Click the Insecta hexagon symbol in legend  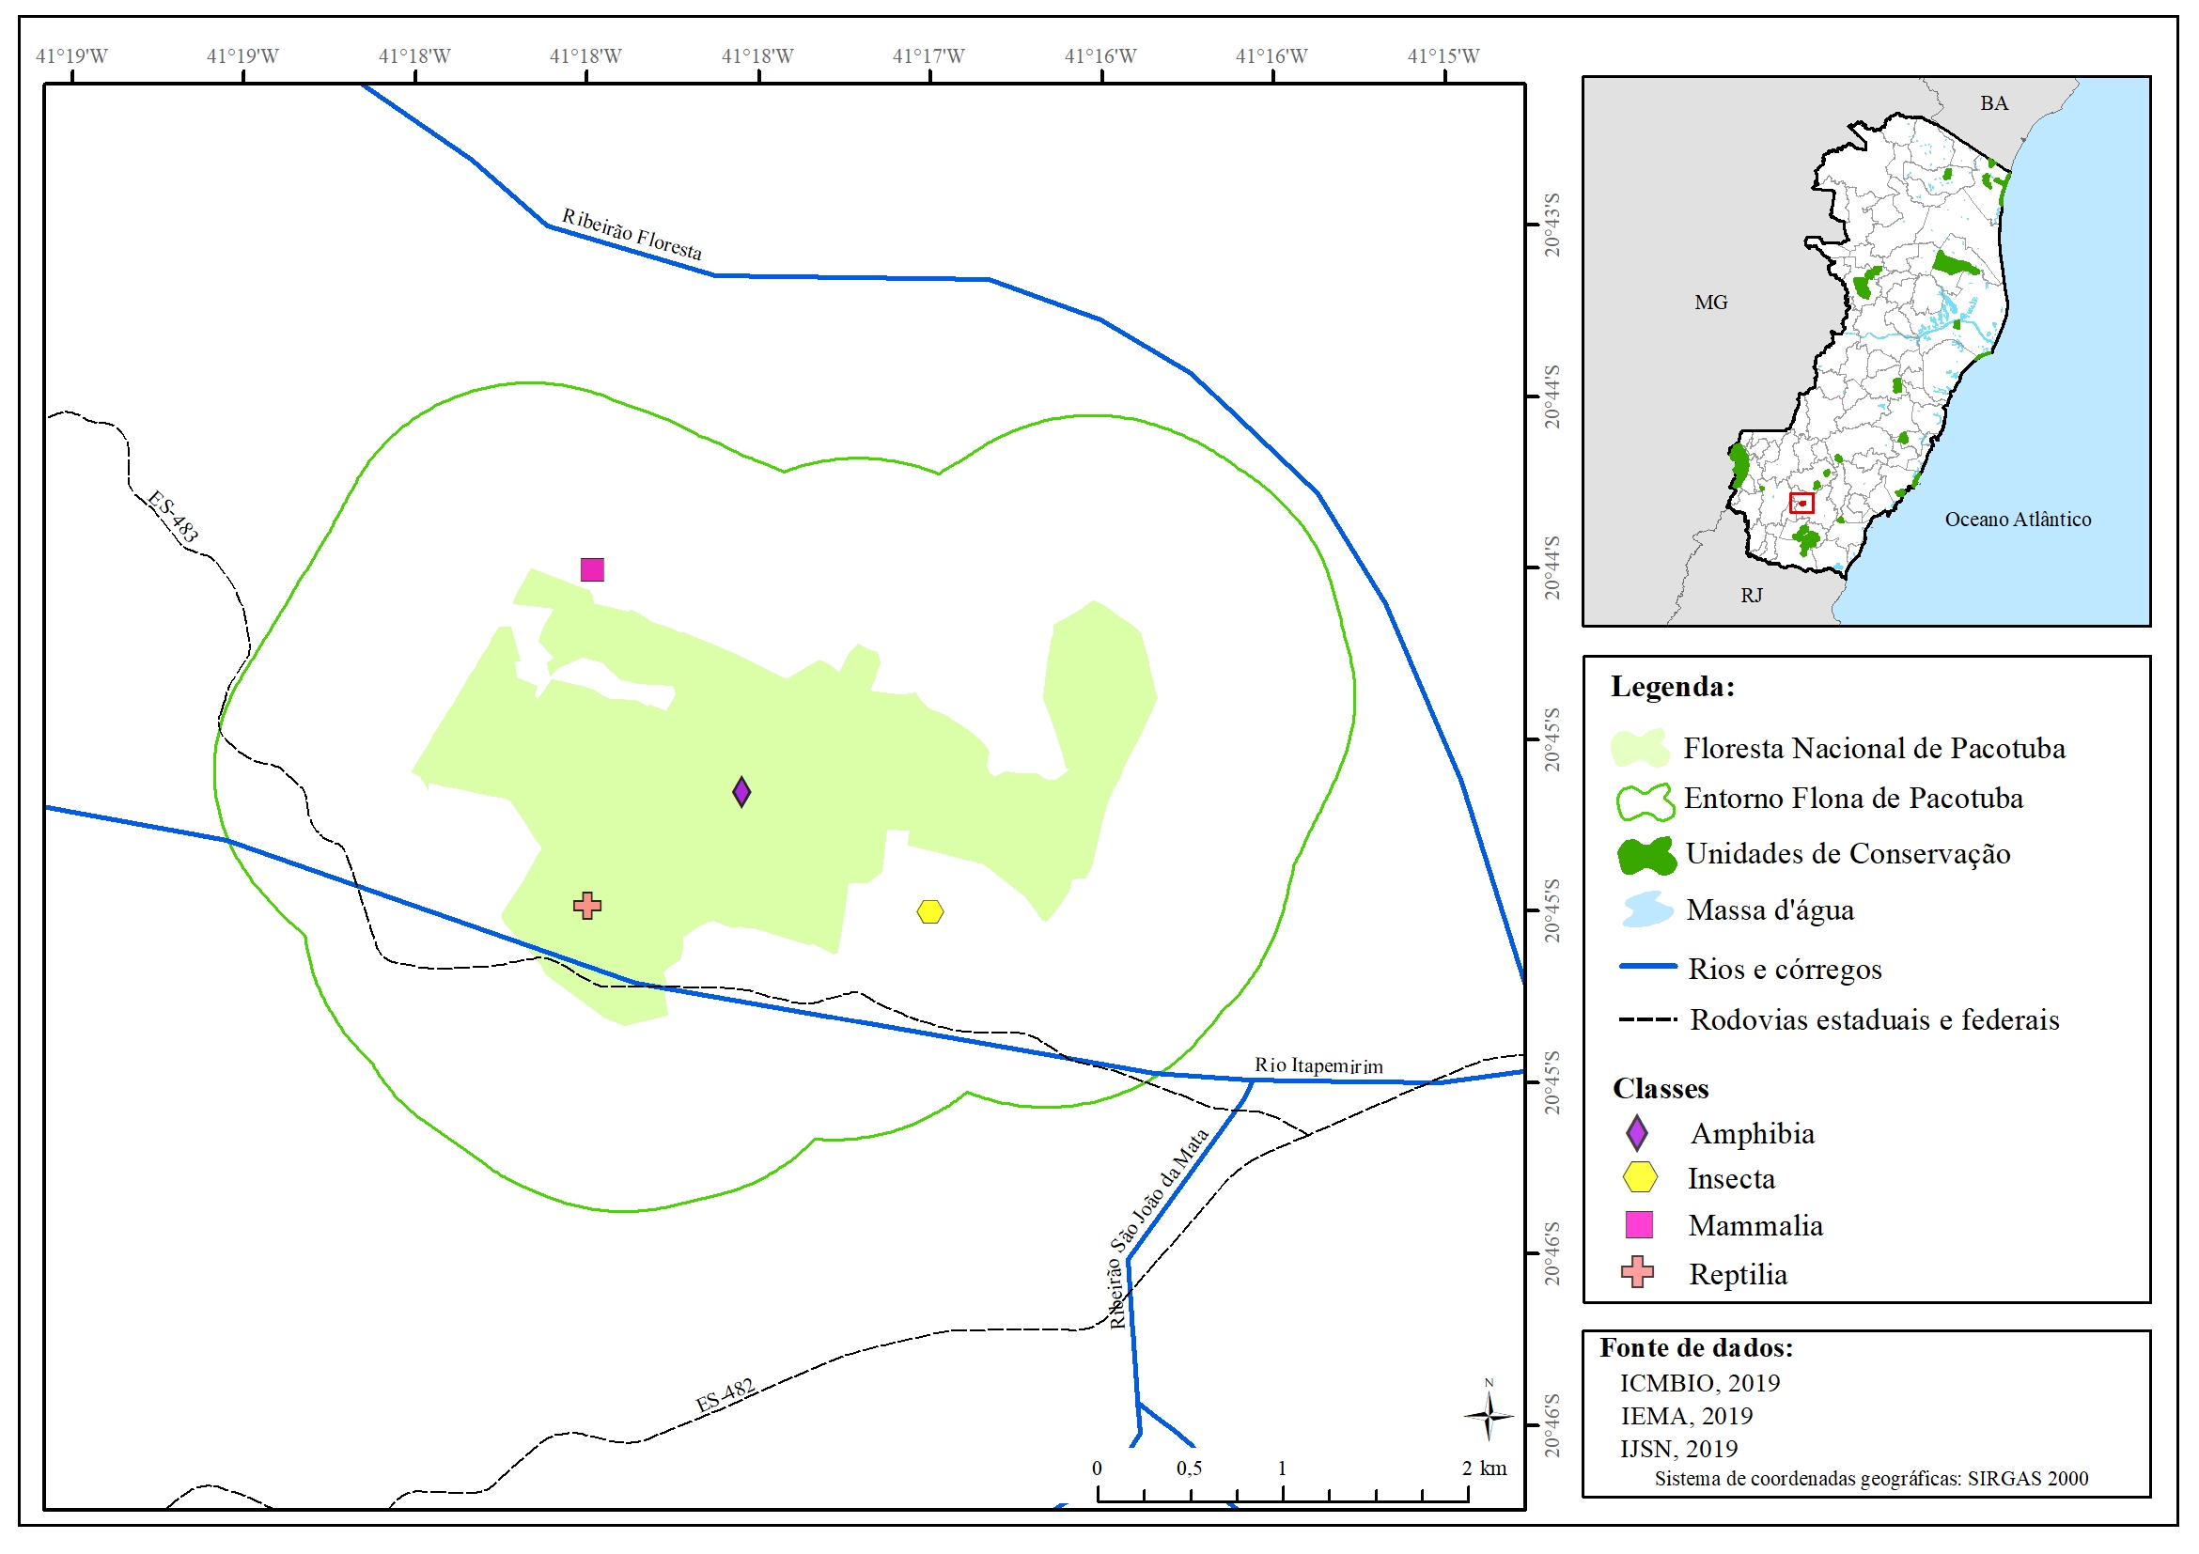click(x=1640, y=1177)
